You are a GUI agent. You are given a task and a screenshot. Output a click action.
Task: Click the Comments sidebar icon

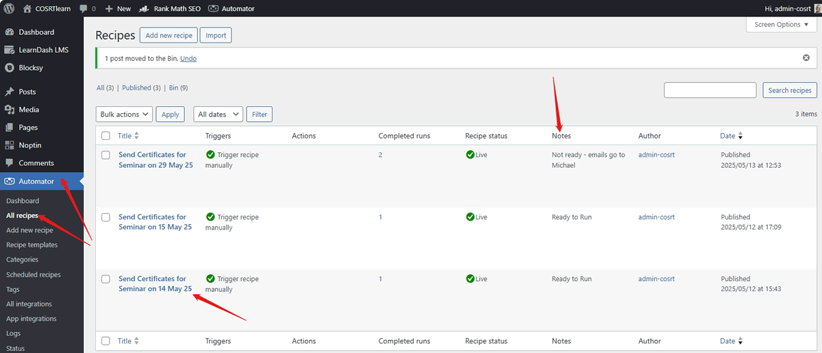coord(10,163)
